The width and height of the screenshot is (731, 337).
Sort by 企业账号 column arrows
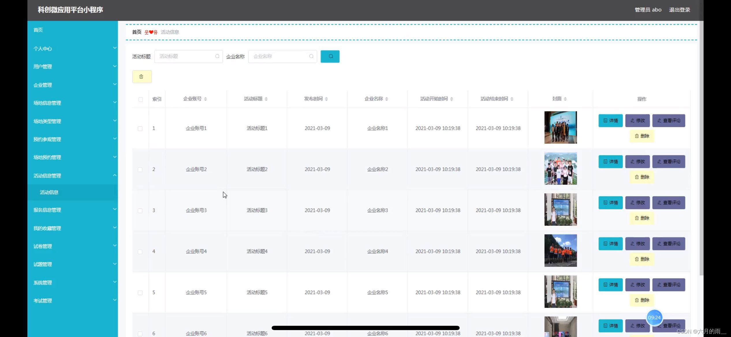[x=206, y=99]
